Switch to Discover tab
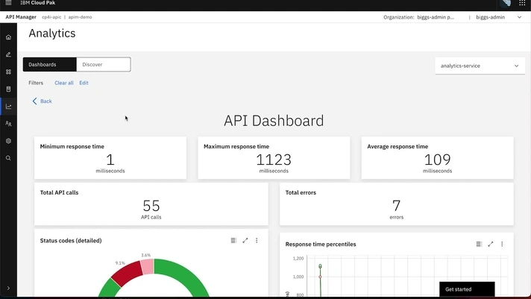531x299 pixels. point(104,64)
